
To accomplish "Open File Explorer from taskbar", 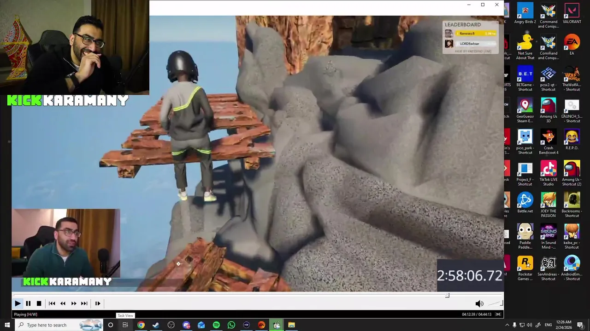I will (x=291, y=325).
